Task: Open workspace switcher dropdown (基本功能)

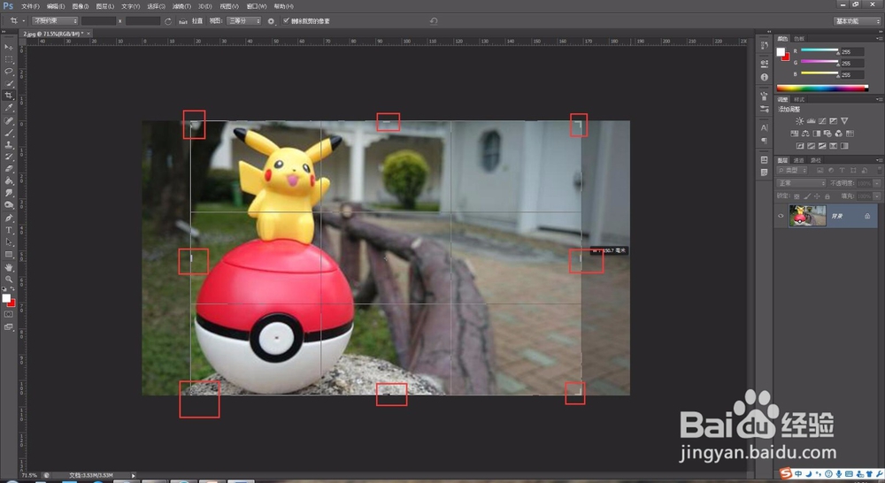Action: point(857,21)
